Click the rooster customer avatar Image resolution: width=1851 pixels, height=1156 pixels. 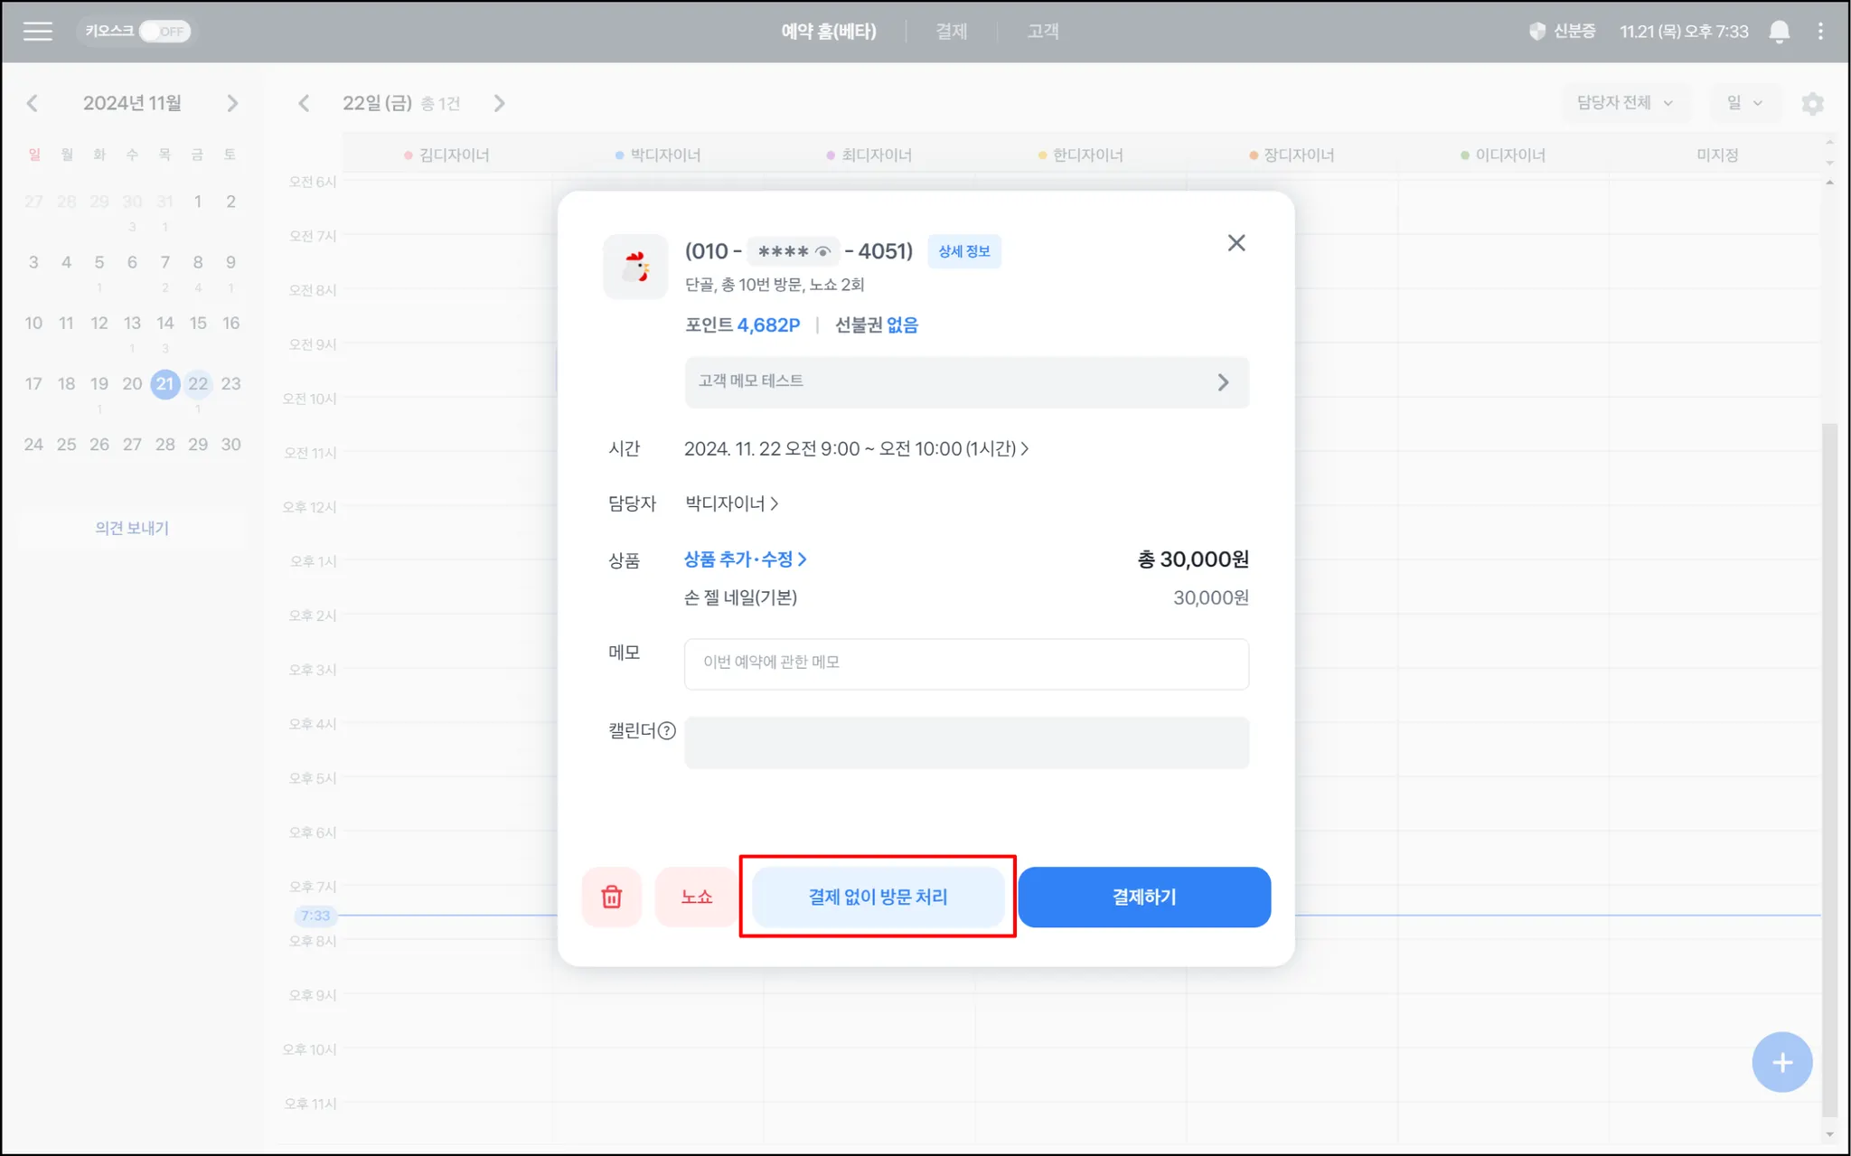click(x=635, y=267)
